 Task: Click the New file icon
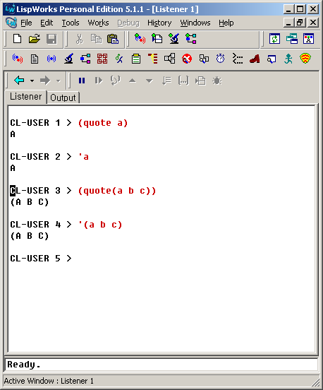tap(17, 39)
